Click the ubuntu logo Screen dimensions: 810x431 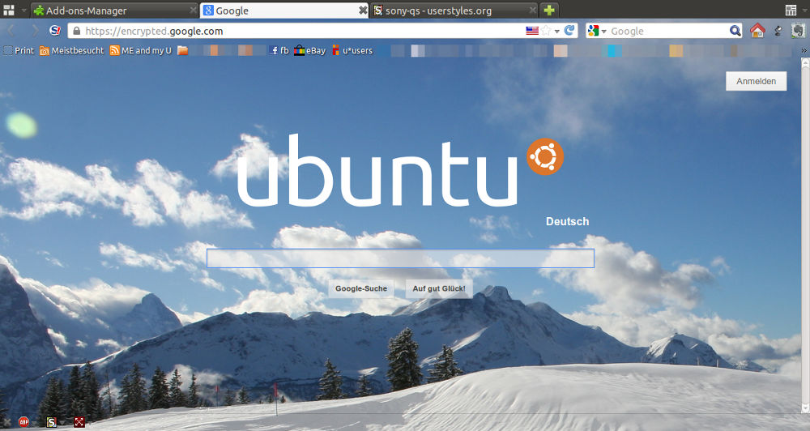[400, 171]
